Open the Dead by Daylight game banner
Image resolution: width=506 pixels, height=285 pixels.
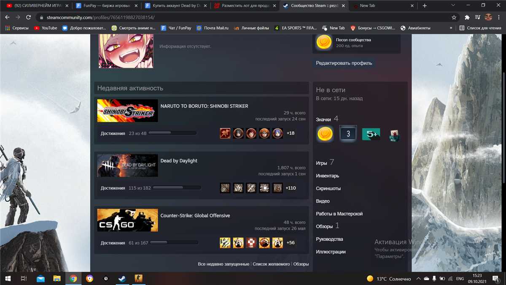127,166
